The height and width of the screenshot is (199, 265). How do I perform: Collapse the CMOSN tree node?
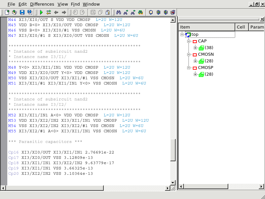coord(188,54)
